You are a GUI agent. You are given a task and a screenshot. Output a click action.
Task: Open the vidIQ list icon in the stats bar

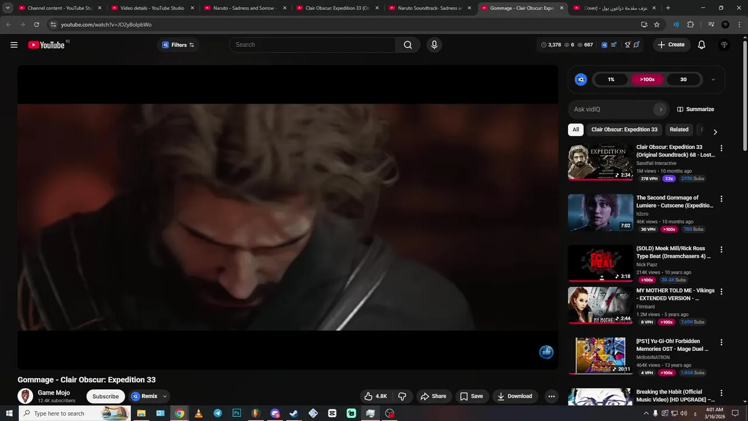[x=614, y=45]
